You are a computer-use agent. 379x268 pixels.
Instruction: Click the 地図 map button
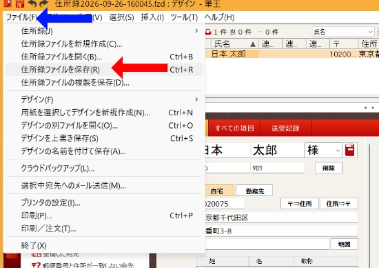pos(344,245)
